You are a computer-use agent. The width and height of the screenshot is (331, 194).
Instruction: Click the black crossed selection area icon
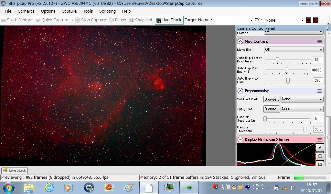pyautogui.click(x=315, y=20)
